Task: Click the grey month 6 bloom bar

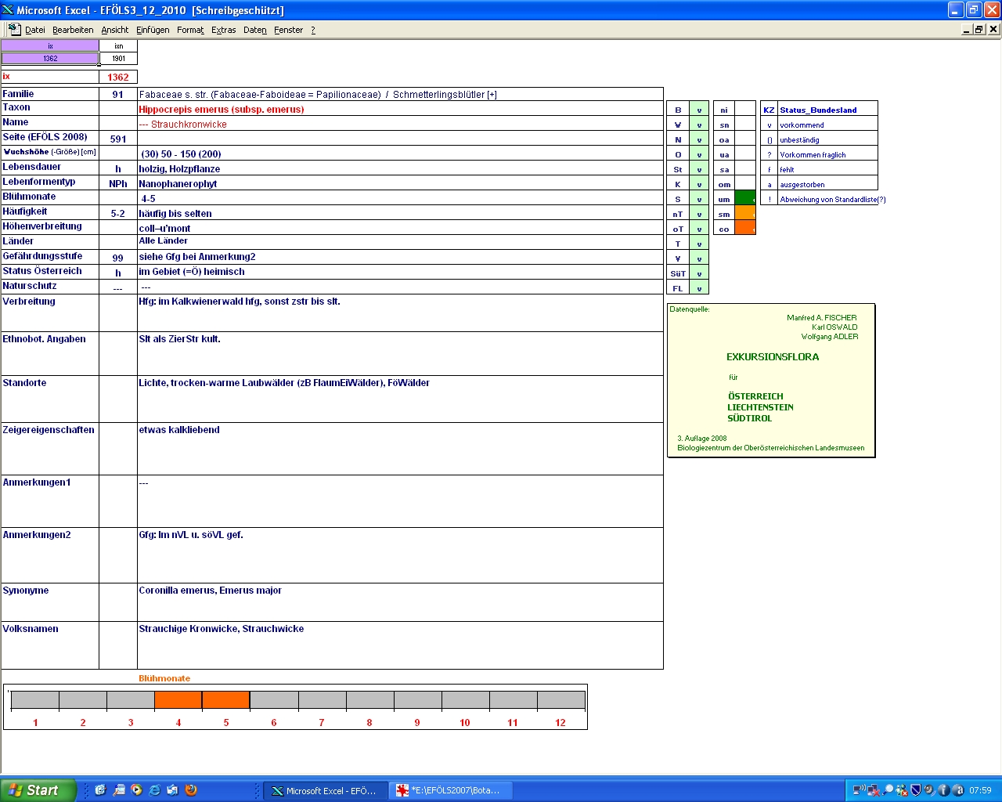Action: [x=274, y=700]
